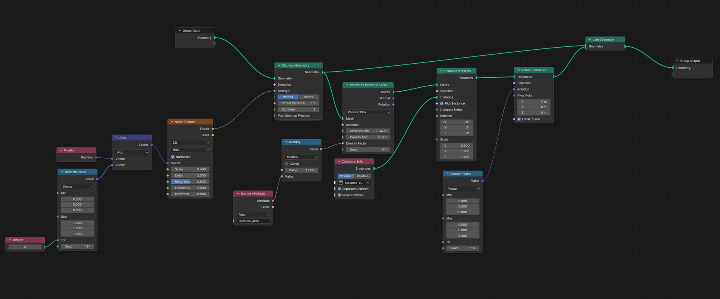Toggle Normalize checkbox in Noise Texture
Viewport: 720px width, 299px height.
(173, 157)
